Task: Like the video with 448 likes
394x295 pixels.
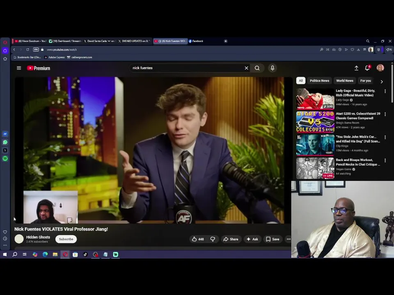Action: point(198,239)
